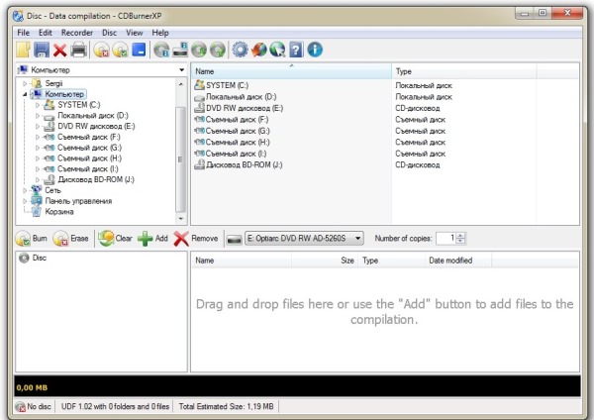Click the blue info about icon
This screenshot has height=420, width=594.
(315, 50)
